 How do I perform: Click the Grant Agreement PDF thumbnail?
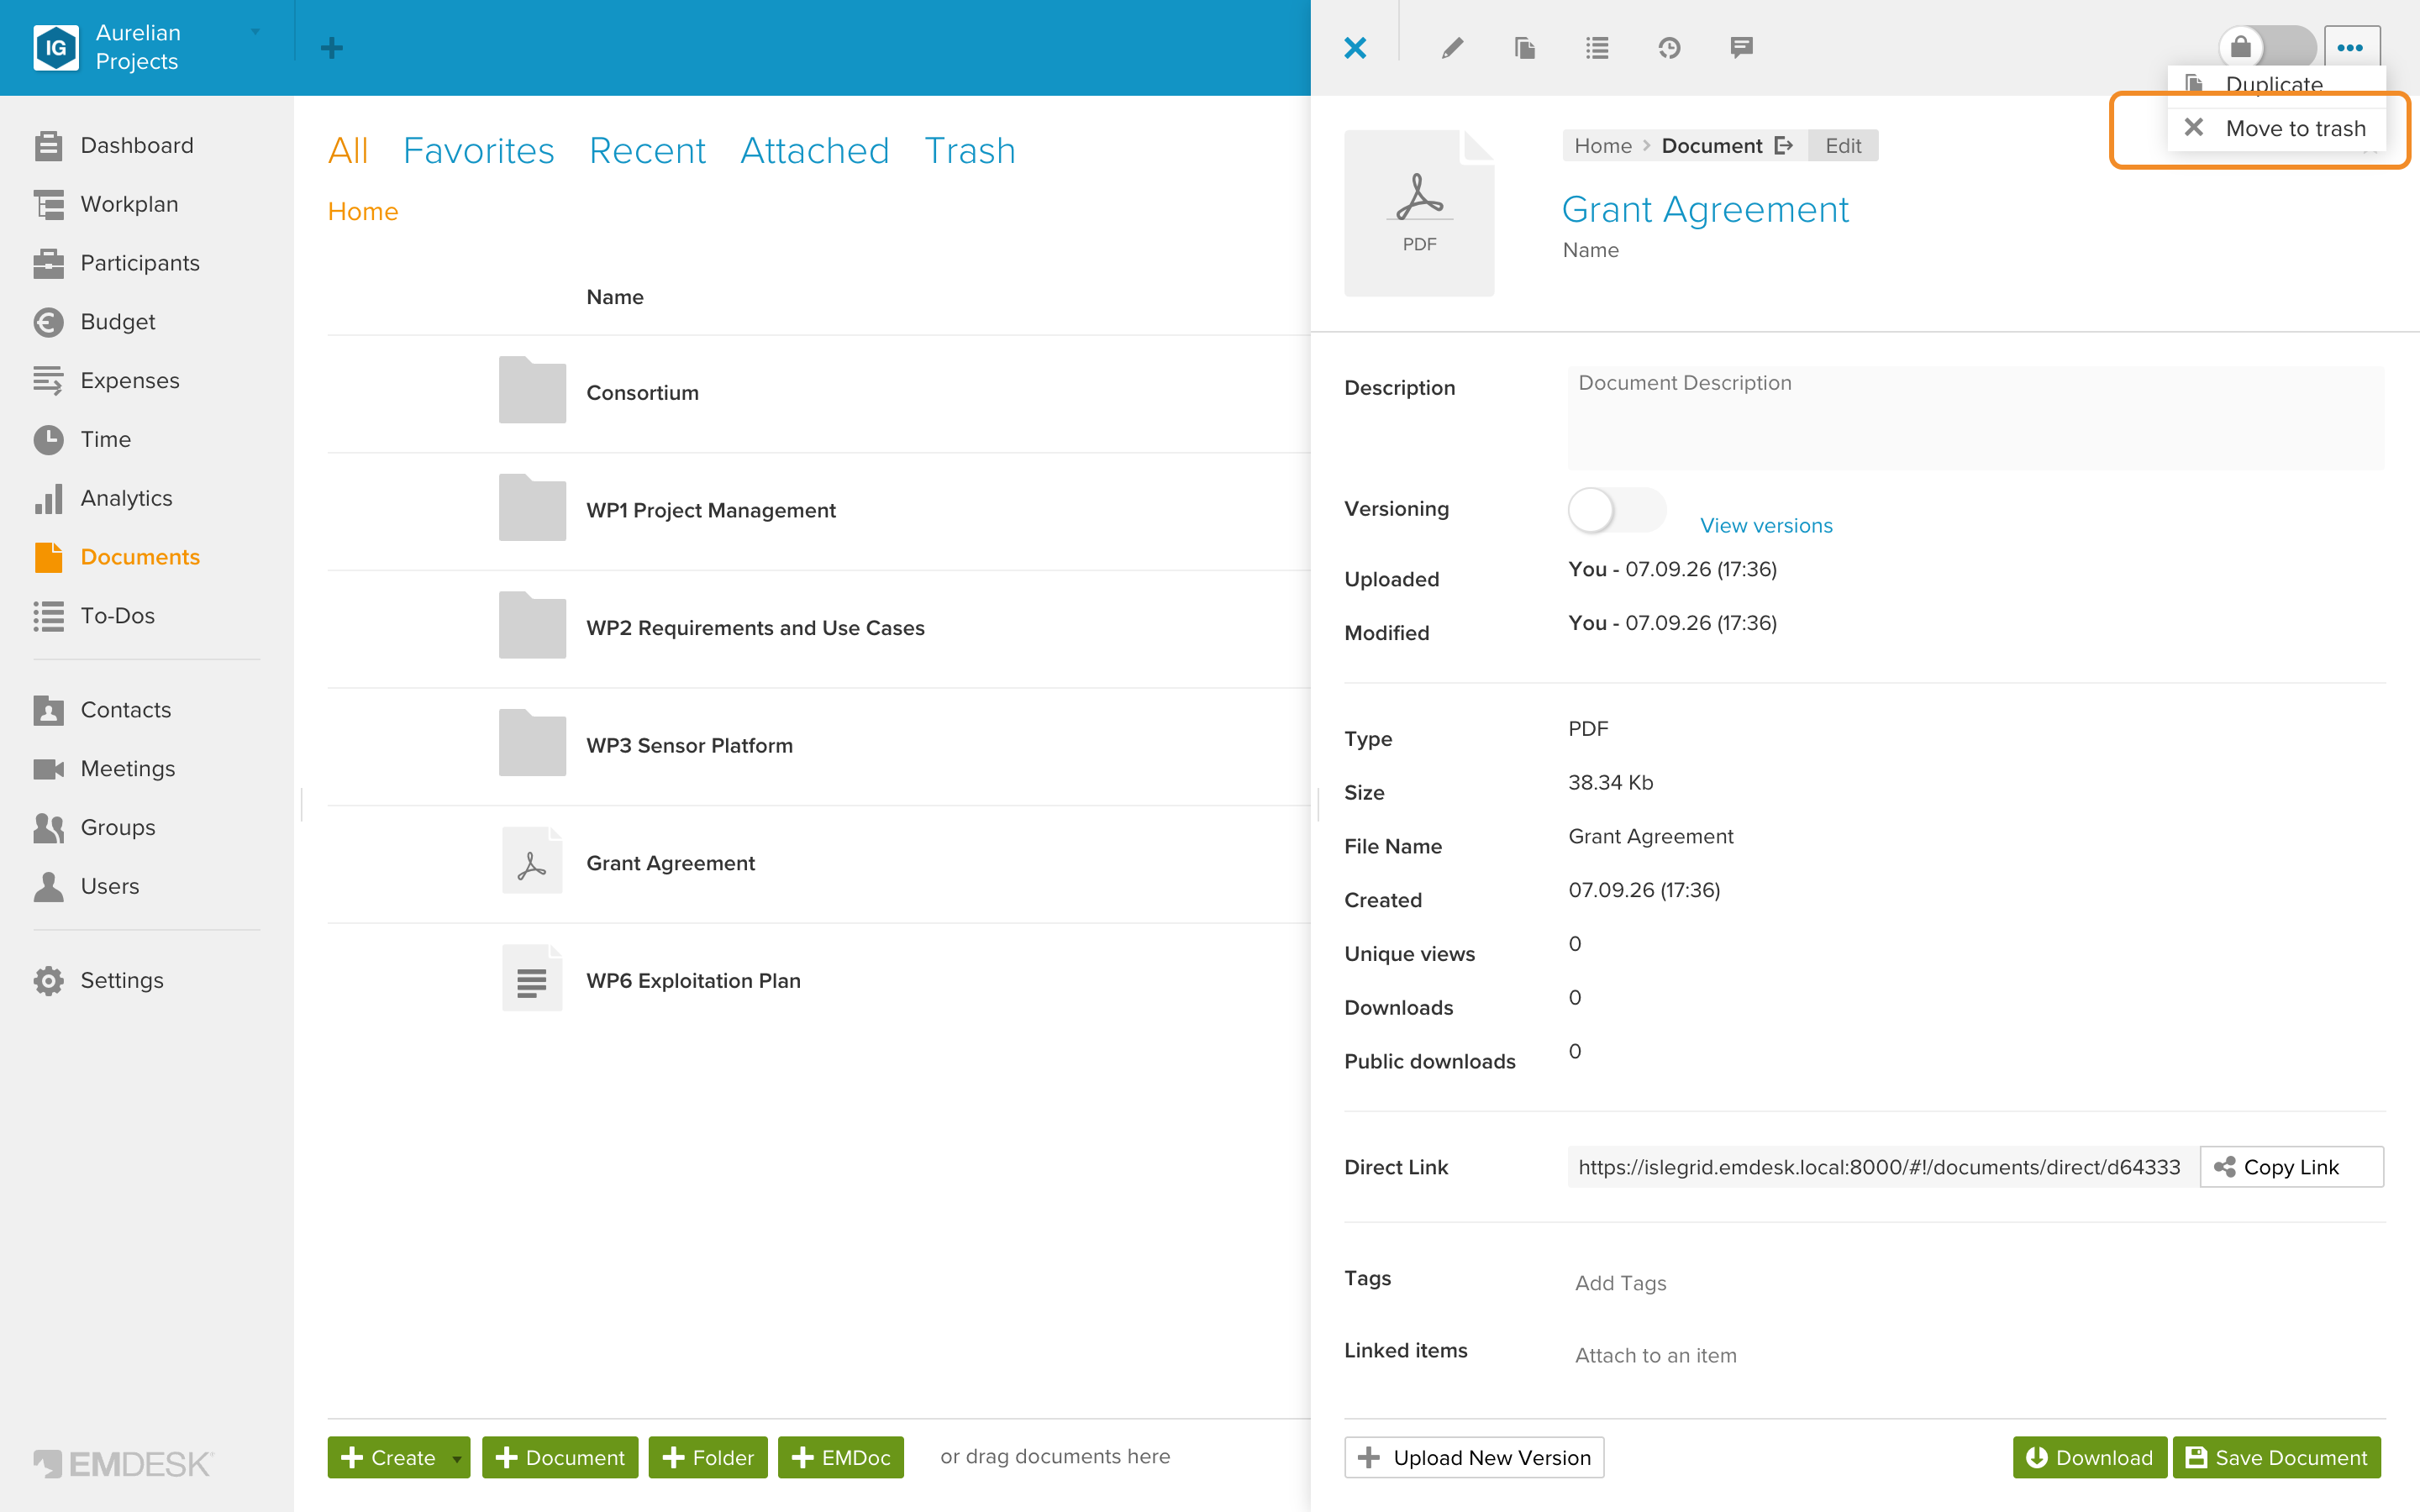[1419, 213]
